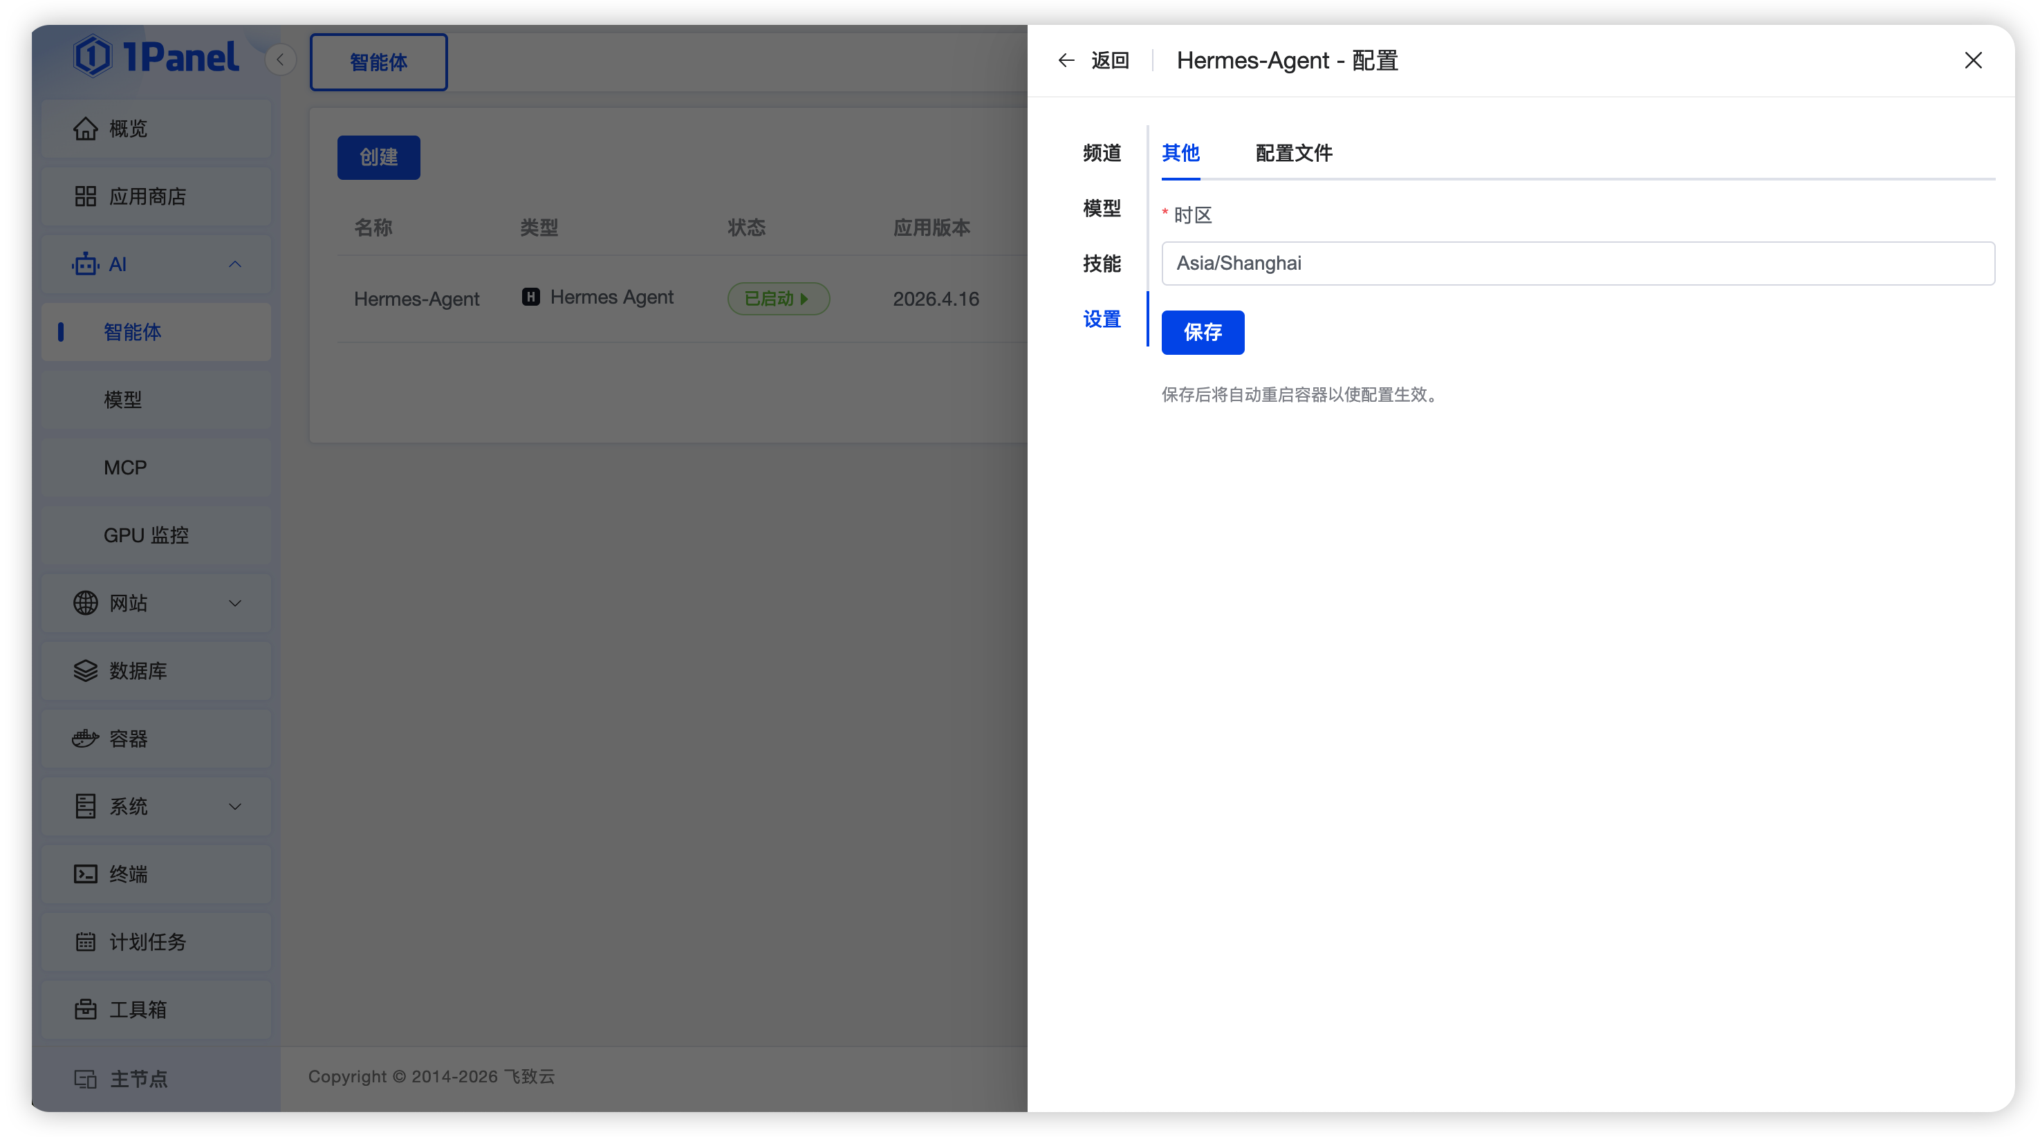
Task: Click the 时区 input field Asia/Shanghai
Action: 1577,263
